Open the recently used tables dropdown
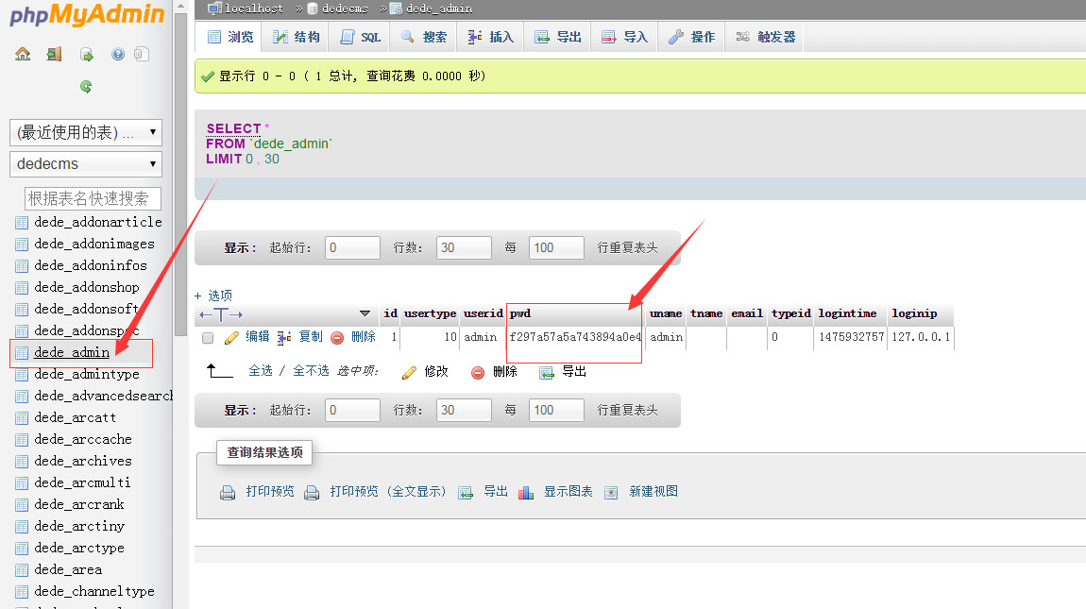1086x609 pixels. tap(86, 132)
